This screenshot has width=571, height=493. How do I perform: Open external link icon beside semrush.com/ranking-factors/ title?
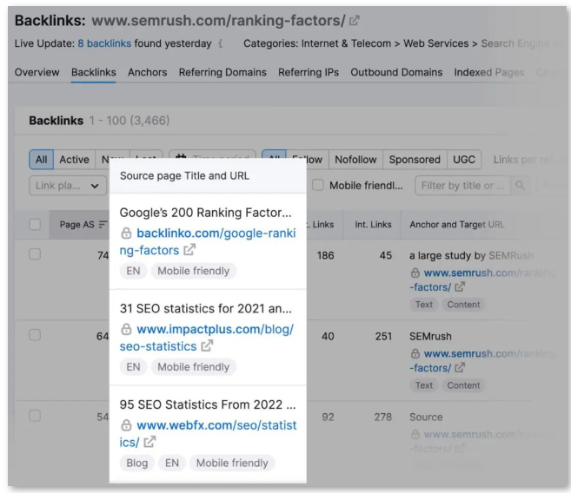[x=354, y=20]
